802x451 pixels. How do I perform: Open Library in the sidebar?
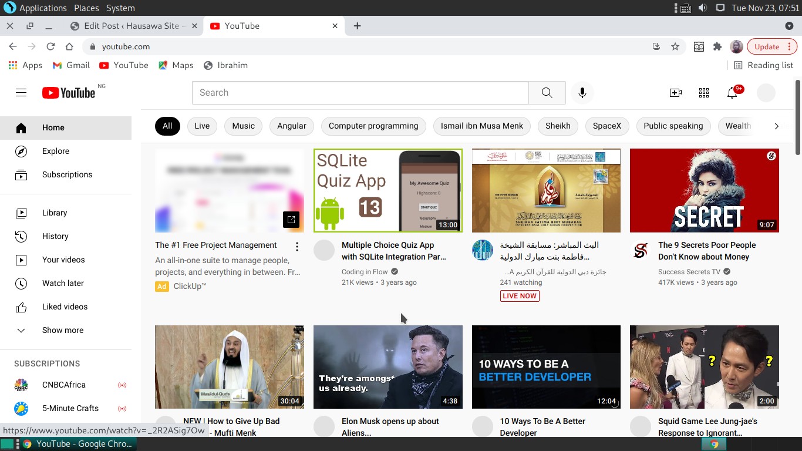(66, 213)
